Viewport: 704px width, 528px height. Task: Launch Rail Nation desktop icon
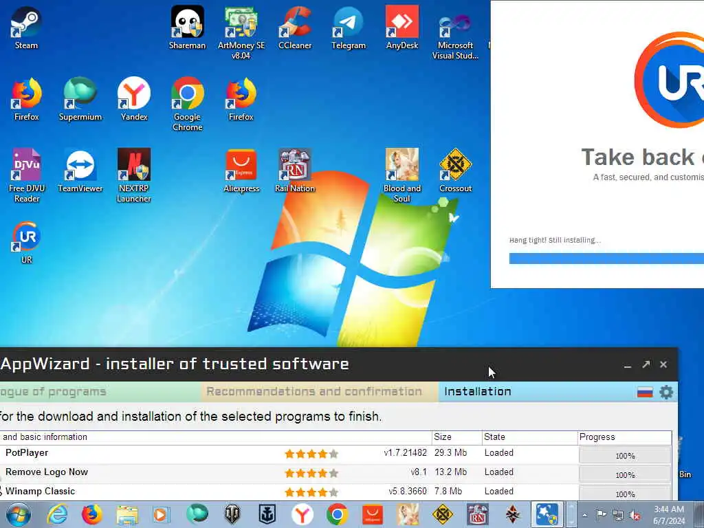[x=294, y=170]
